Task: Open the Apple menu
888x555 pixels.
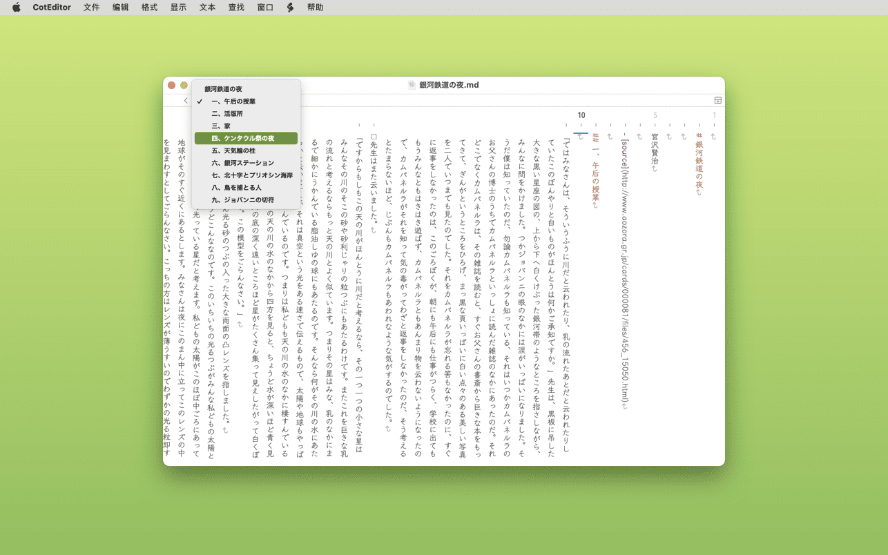Action: pos(17,8)
